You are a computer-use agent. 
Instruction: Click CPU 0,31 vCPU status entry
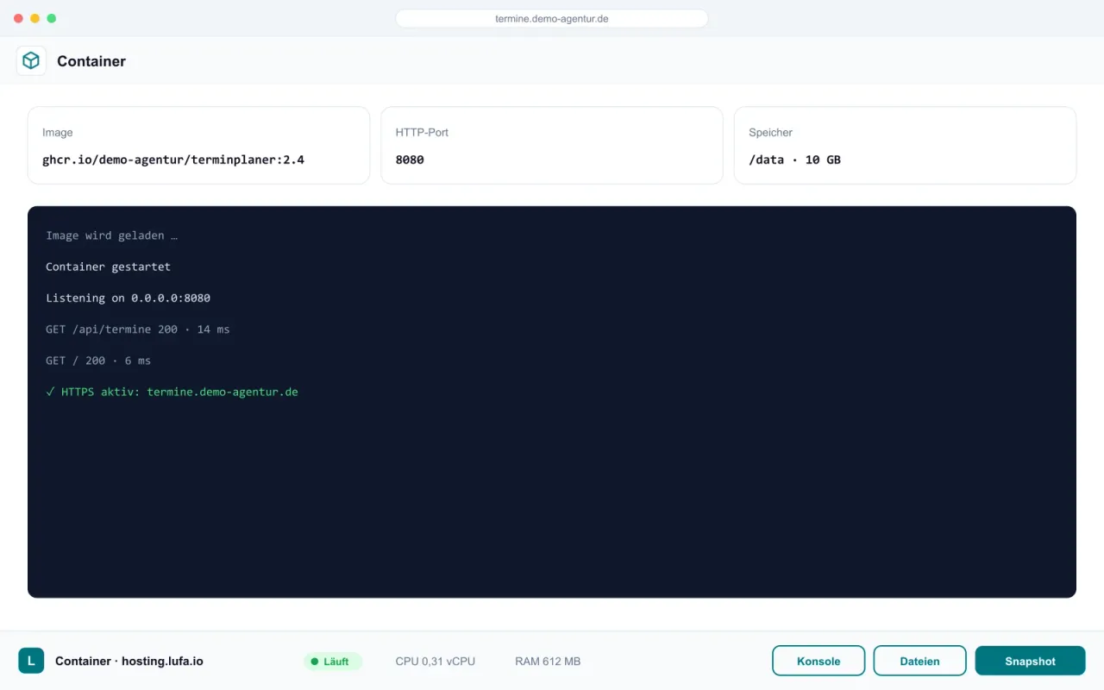point(436,662)
